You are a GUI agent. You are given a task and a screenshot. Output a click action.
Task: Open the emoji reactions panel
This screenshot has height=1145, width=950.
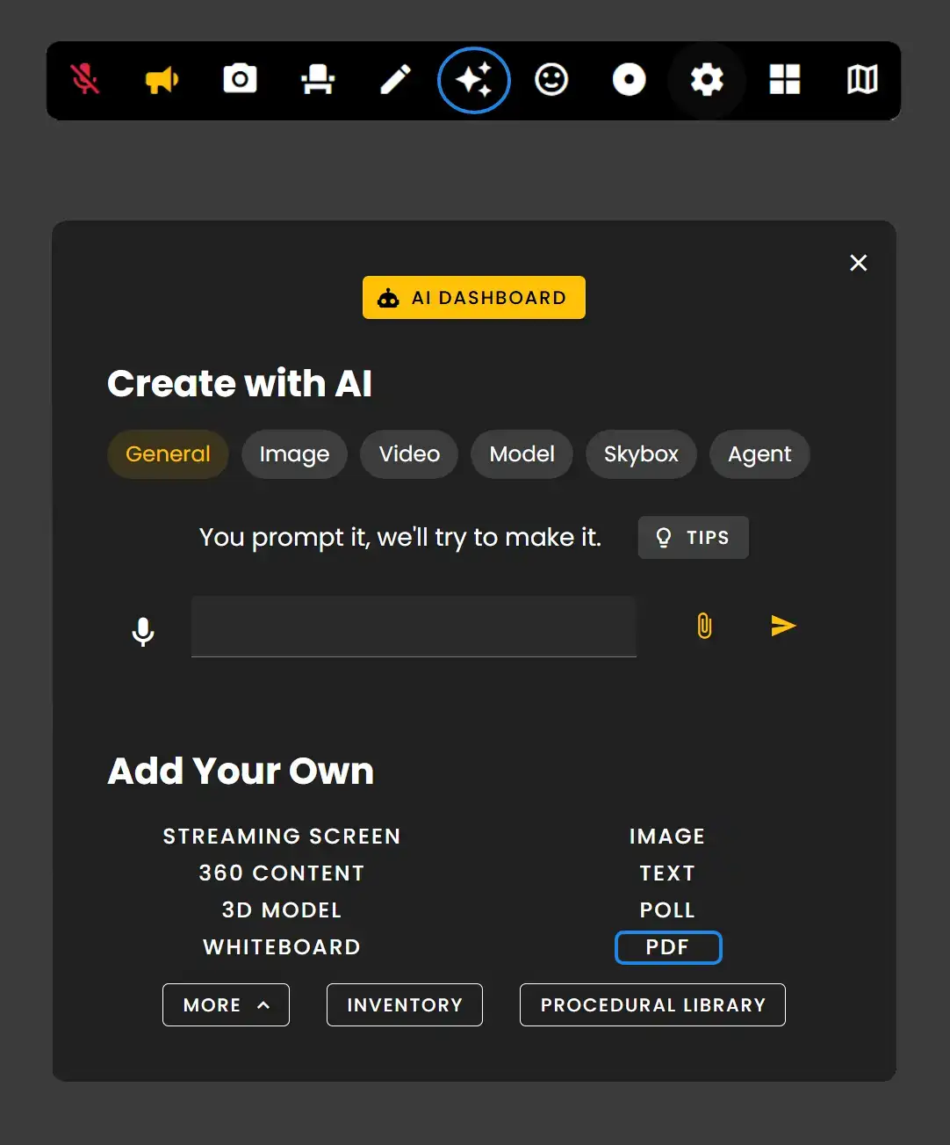point(551,80)
